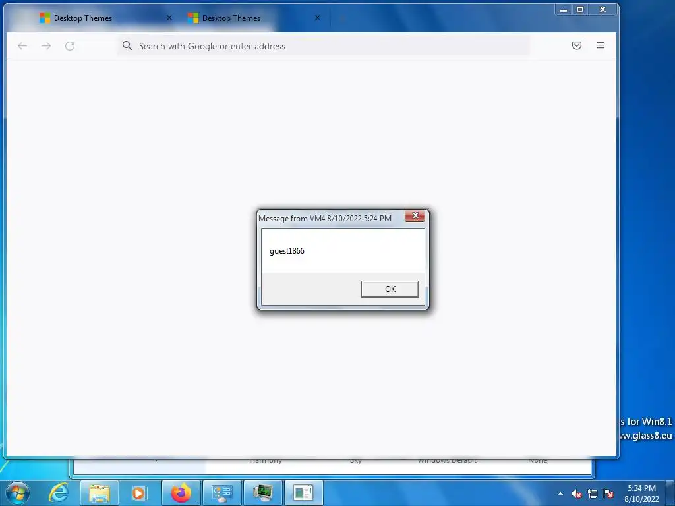
Task: Click the guest1866 message text
Action: (x=287, y=251)
